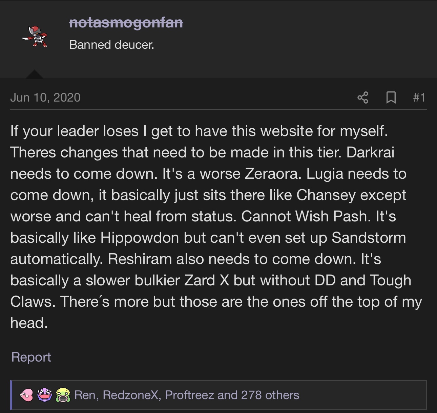The height and width of the screenshot is (413, 437).
Task: Open RedzoneX's profile from reactions
Action: click(130, 395)
